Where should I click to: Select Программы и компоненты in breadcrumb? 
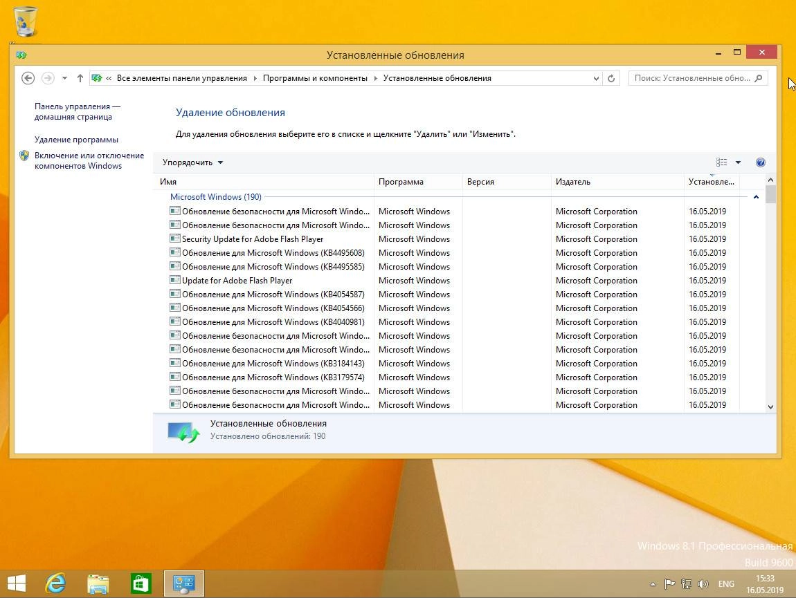click(x=315, y=78)
